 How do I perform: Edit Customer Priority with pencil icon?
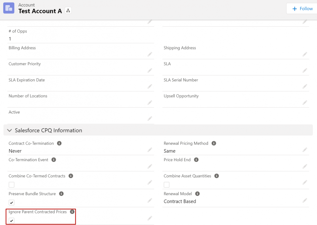coord(150,70)
